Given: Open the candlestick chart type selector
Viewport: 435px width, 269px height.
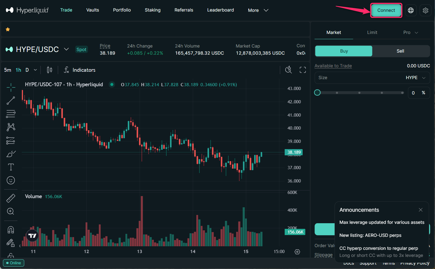Looking at the screenshot, I should click(50, 70).
